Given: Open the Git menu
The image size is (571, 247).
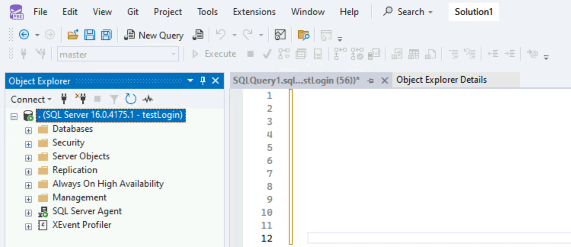Looking at the screenshot, I should [x=133, y=12].
